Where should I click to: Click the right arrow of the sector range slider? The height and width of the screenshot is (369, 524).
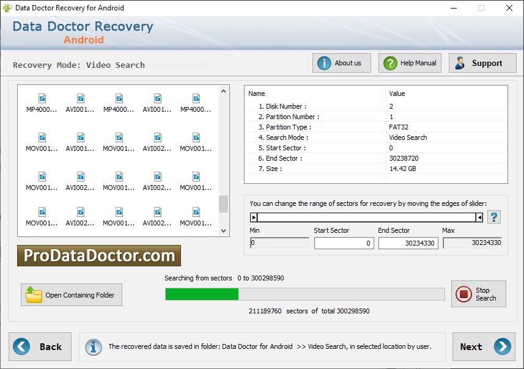[478, 217]
